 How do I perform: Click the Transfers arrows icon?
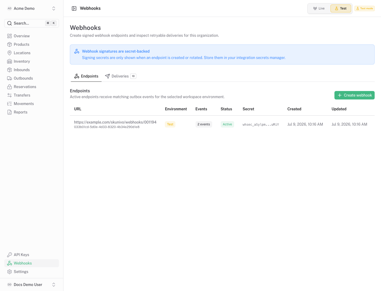tap(10, 95)
